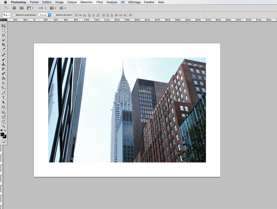Enable the Sélection automatique checkbox

pos(14,15)
